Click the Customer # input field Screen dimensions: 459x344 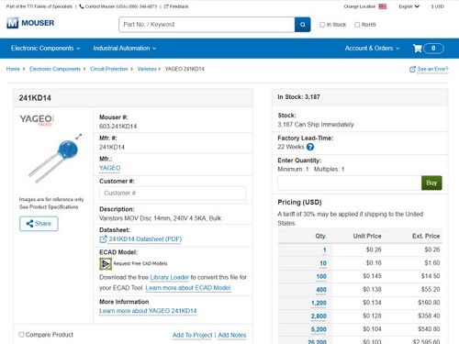tap(173, 194)
